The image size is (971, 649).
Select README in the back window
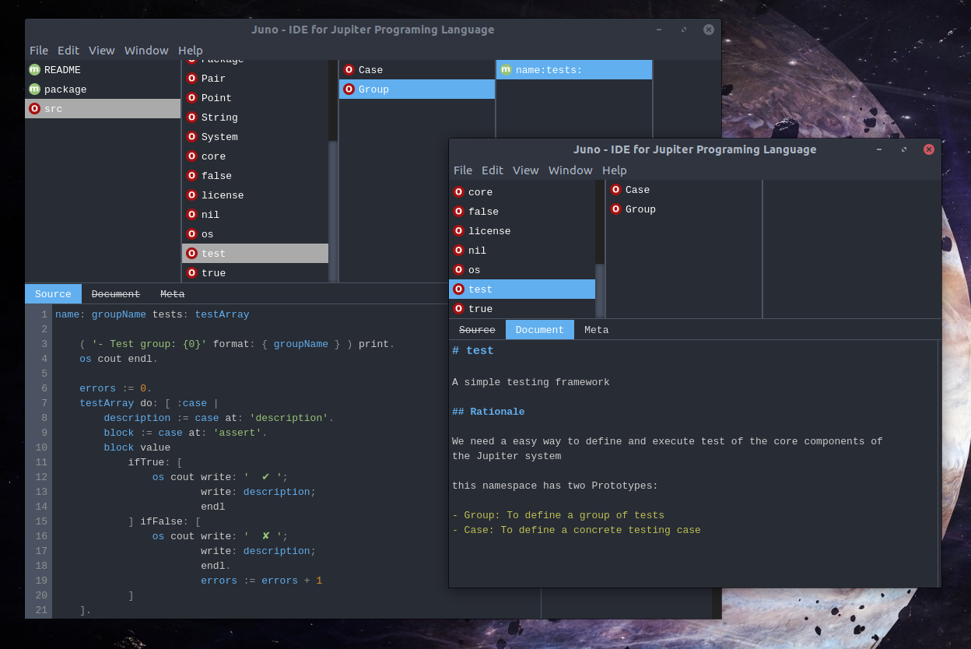point(103,70)
